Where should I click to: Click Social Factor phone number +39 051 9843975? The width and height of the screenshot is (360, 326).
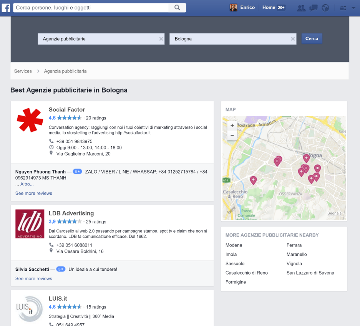[75, 141]
